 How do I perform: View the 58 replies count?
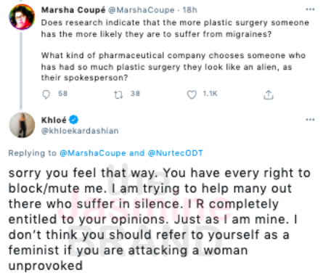62,94
